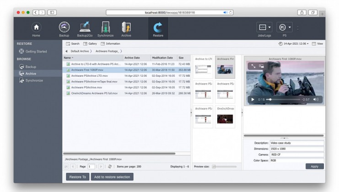Screen dimensions: 339x192
Task: Edit the Description field
Action: (297, 143)
